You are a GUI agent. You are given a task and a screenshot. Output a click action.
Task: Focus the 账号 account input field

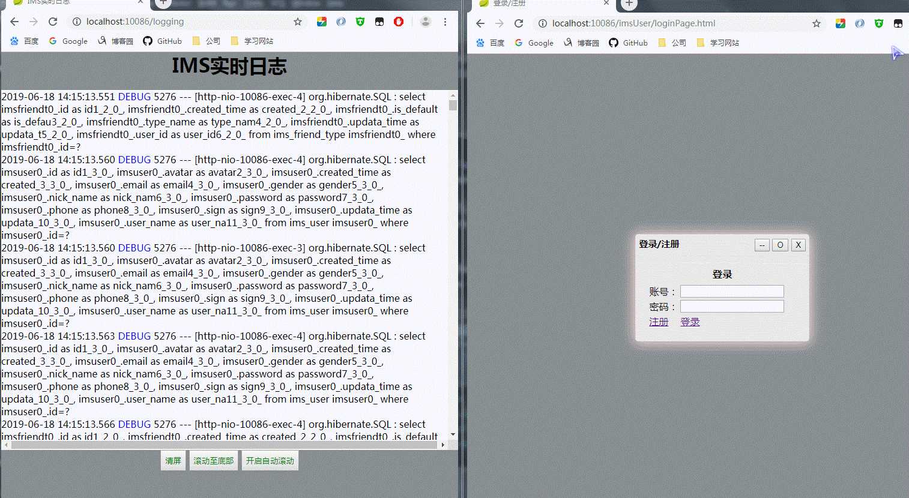[x=732, y=292]
